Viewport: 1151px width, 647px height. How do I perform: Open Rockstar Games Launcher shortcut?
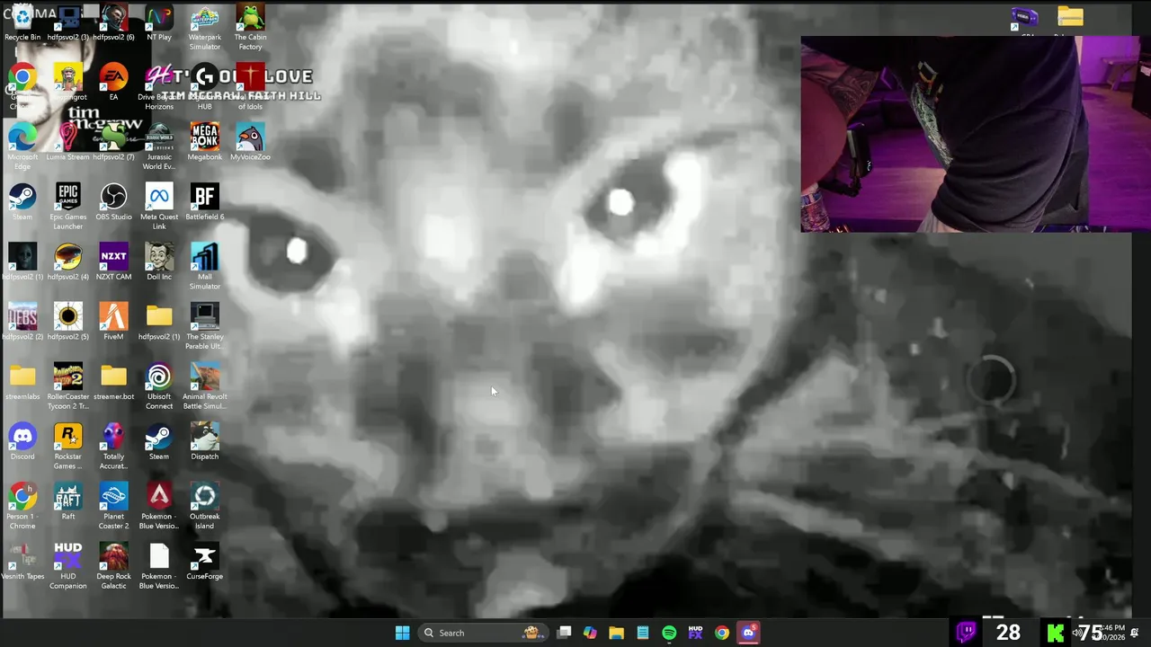(x=68, y=447)
